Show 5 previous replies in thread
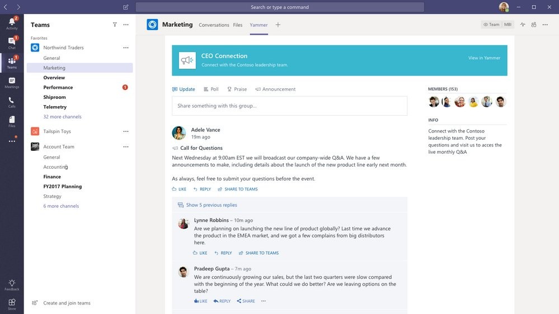Screen dimensions: 559x314 211,205
